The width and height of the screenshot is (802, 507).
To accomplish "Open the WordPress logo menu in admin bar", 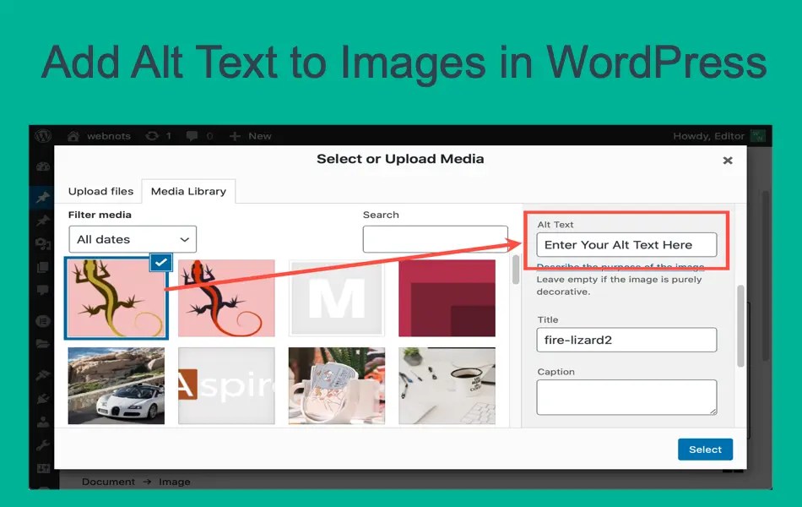I will (41, 135).
